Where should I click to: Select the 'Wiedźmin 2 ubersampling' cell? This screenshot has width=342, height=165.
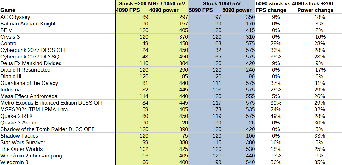(x=58, y=156)
